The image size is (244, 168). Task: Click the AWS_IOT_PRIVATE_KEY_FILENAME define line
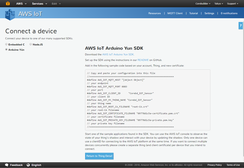pos(130,120)
